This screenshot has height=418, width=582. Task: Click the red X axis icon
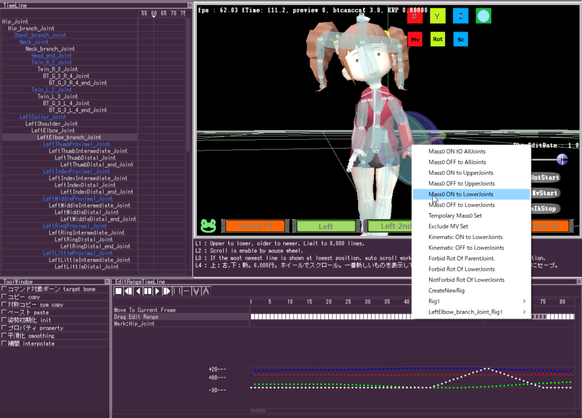(414, 16)
